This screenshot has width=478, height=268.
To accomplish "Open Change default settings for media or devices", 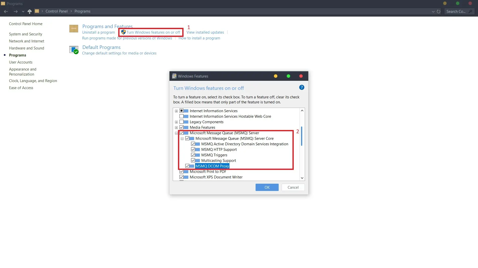I will pyautogui.click(x=119, y=53).
